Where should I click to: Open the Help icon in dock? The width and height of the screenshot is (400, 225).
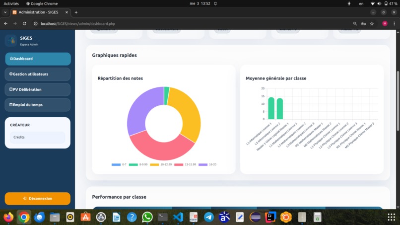pyautogui.click(x=132, y=218)
